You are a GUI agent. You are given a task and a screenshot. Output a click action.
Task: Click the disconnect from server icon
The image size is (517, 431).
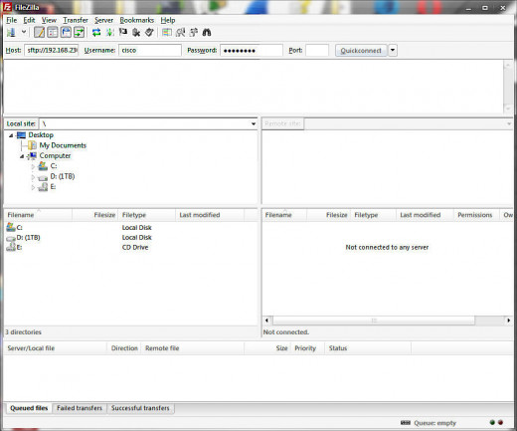tap(136, 32)
